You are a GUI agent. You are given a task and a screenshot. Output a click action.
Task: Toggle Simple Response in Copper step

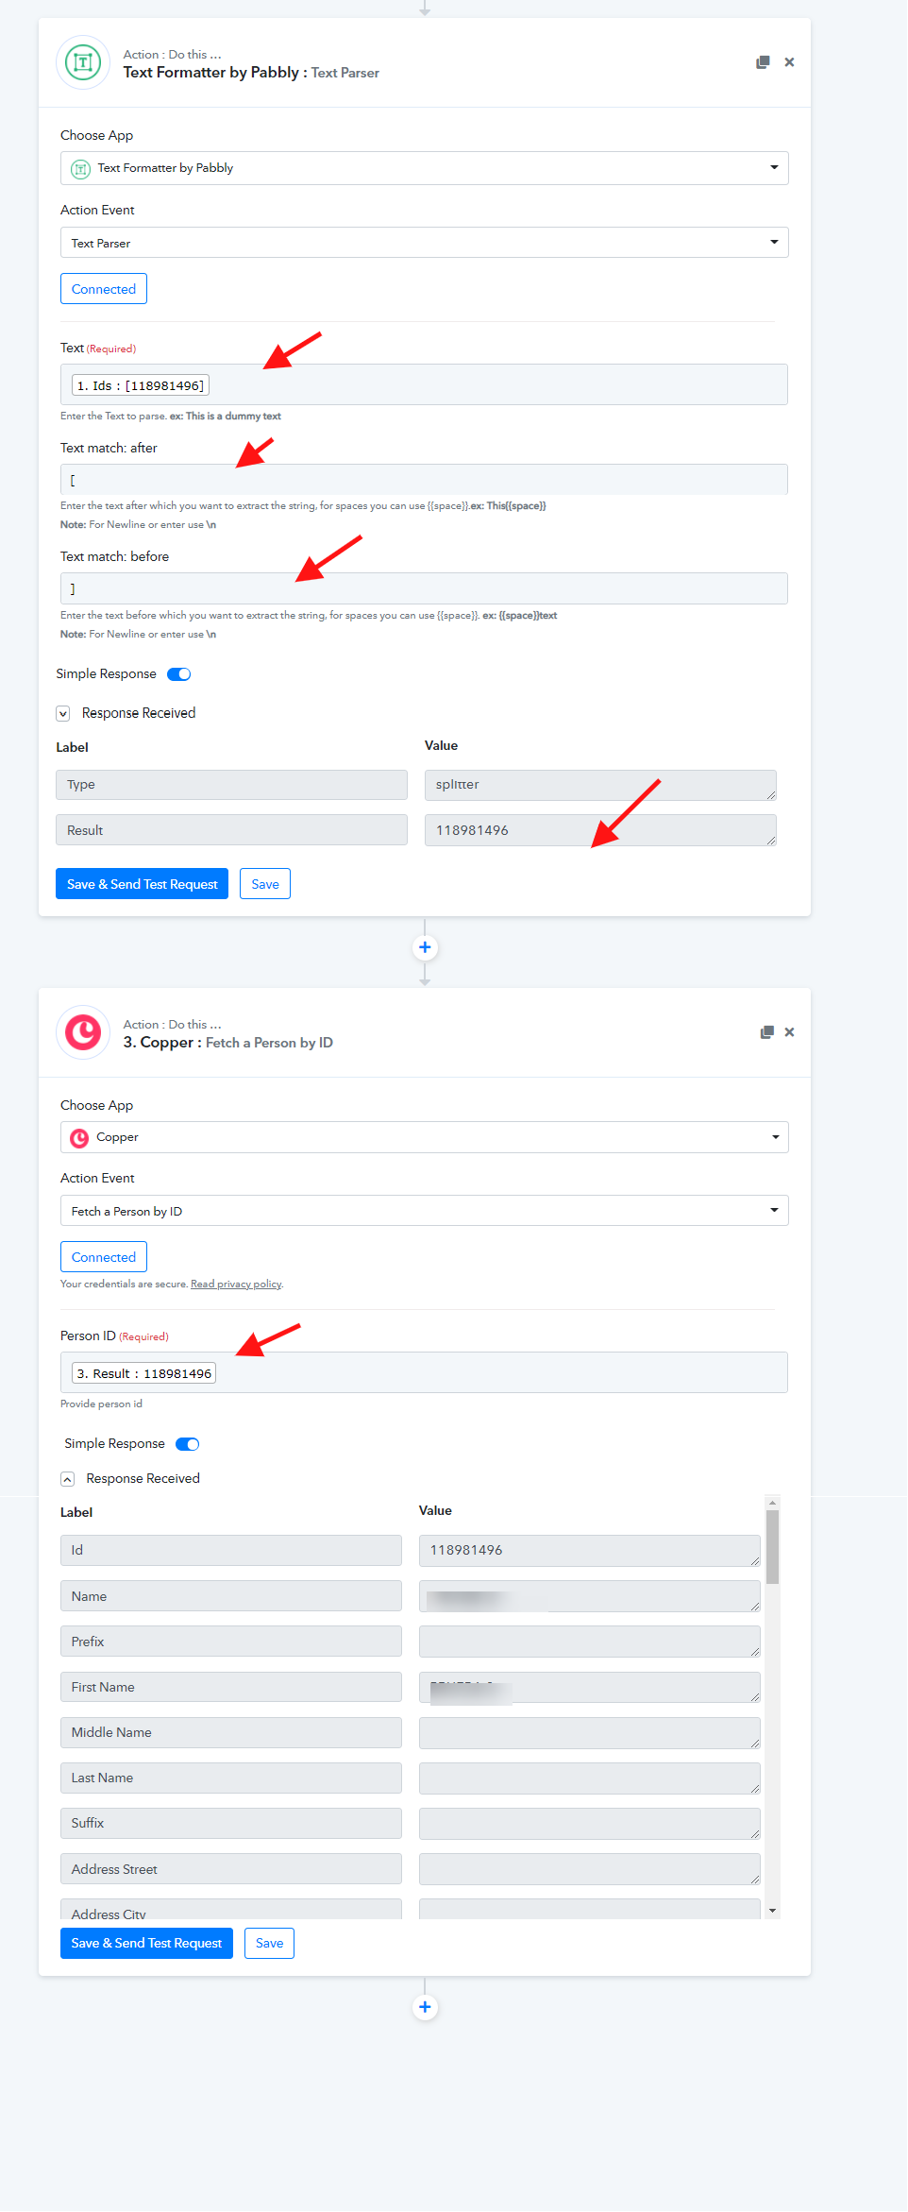(188, 1444)
